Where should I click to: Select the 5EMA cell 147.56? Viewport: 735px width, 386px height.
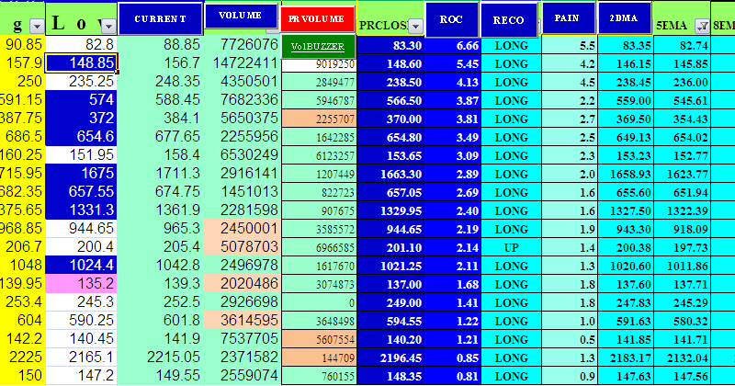[x=682, y=377]
